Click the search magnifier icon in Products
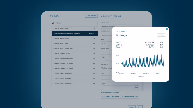Screen dimensions: 193x108 53,23
